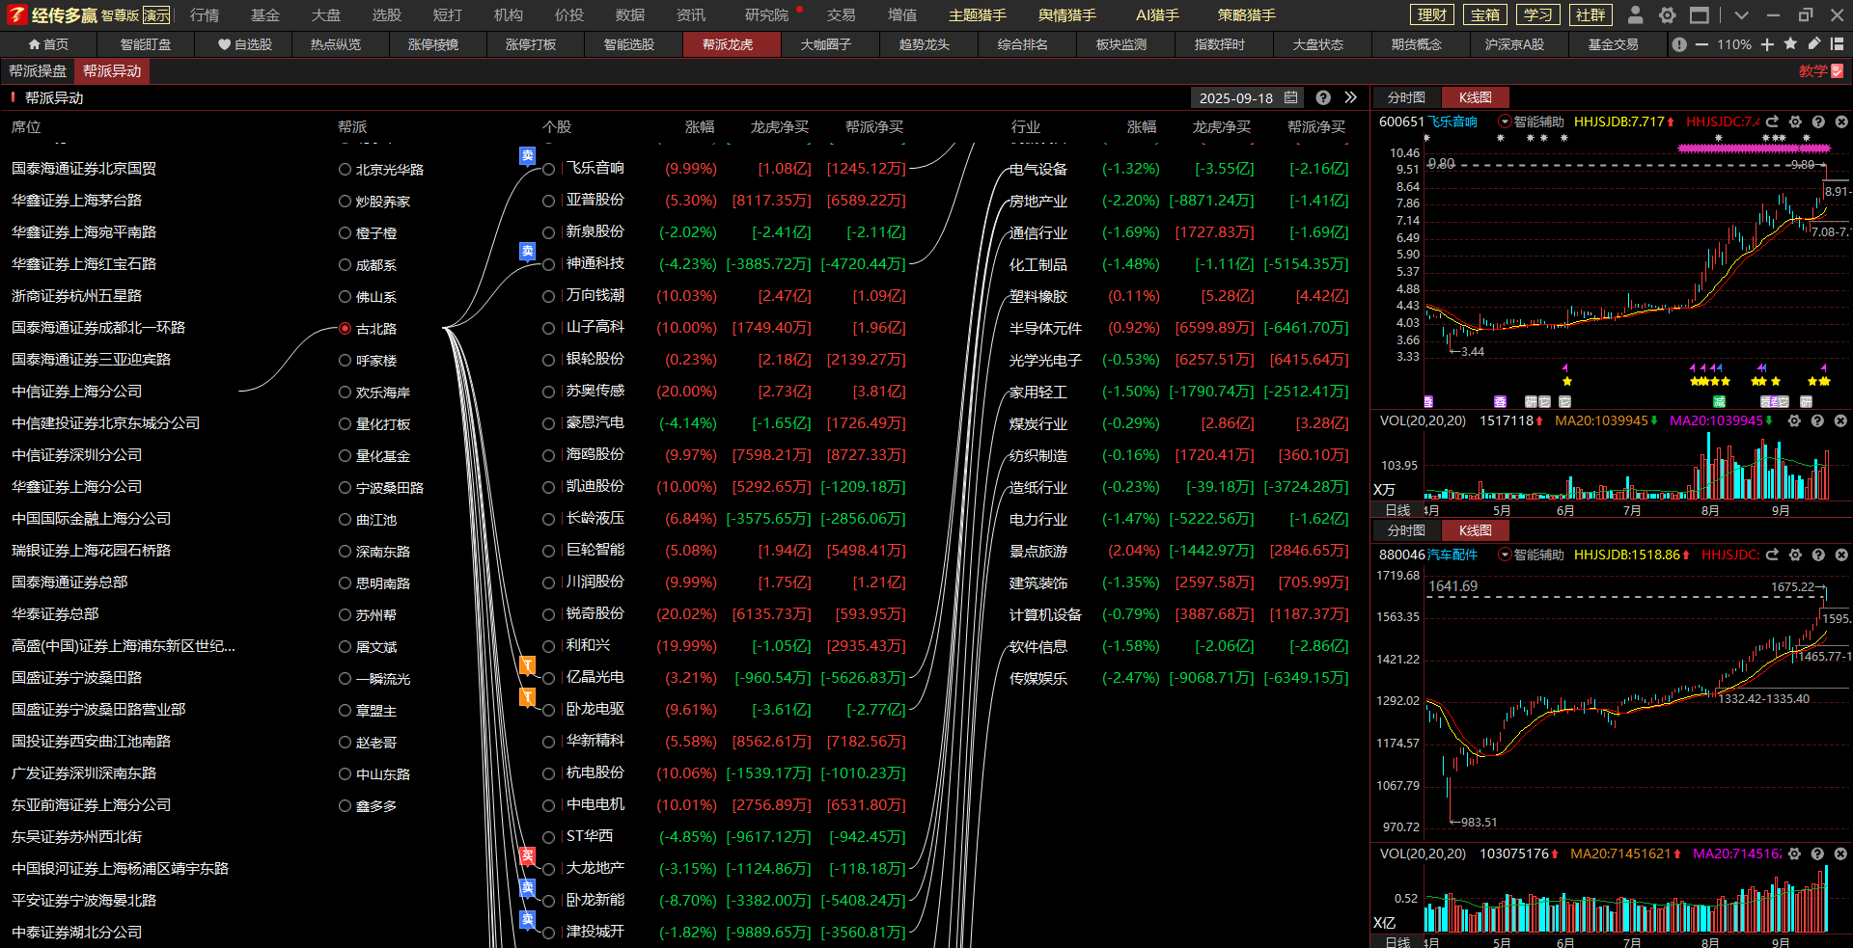Click the 社群 button

[1590, 14]
